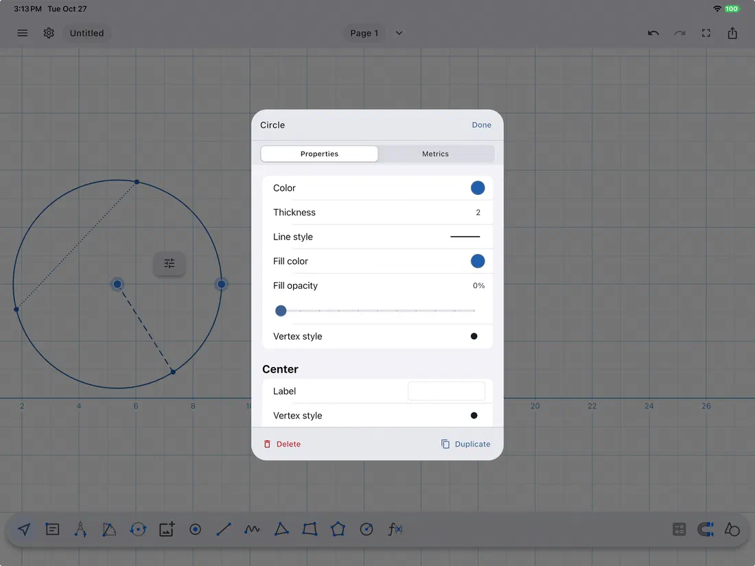Check the Wi-Fi status icon

(x=717, y=9)
